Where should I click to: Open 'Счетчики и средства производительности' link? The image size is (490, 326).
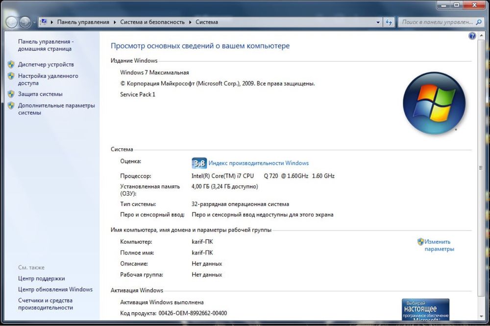tap(45, 304)
